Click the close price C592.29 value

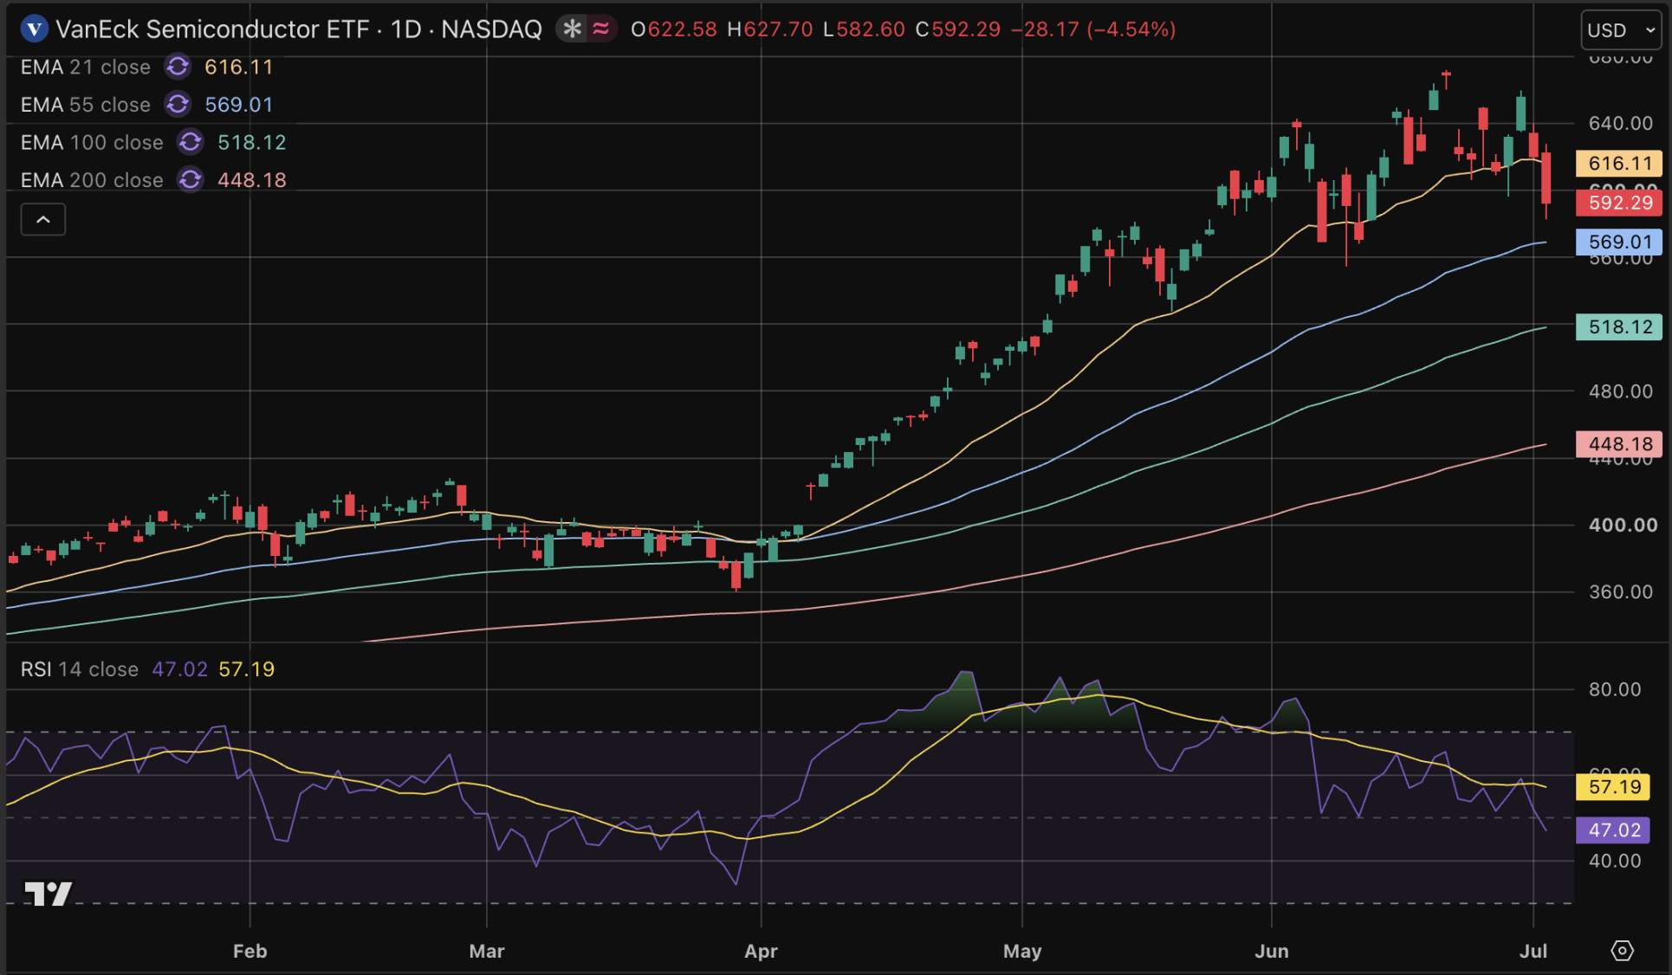point(958,29)
